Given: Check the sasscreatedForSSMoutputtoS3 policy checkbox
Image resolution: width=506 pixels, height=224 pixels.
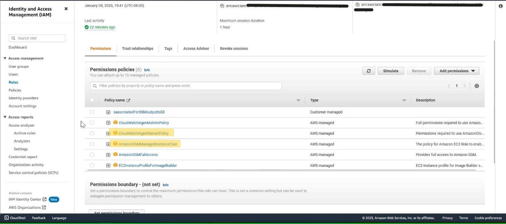Looking at the screenshot, I should (92, 112).
